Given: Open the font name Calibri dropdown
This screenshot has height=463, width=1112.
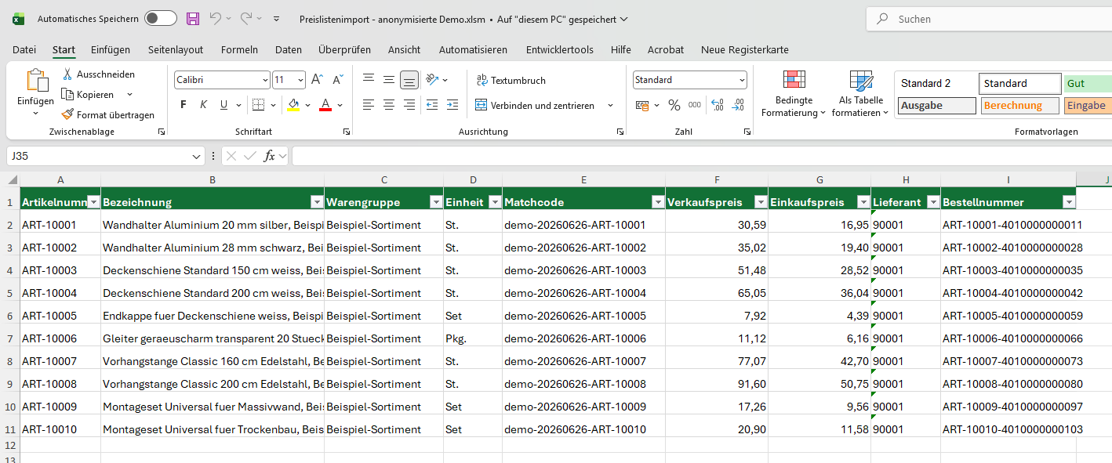Looking at the screenshot, I should [x=265, y=80].
